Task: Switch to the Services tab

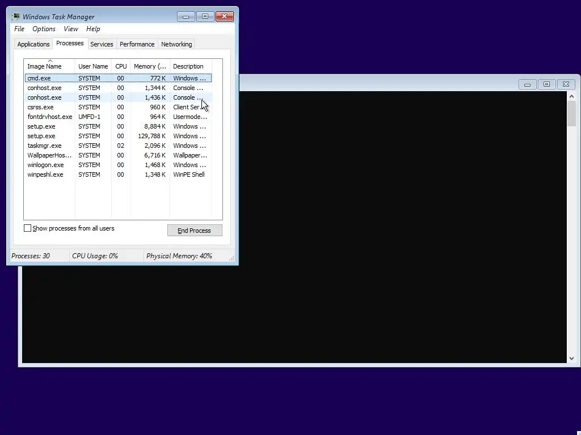Action: pyautogui.click(x=102, y=44)
